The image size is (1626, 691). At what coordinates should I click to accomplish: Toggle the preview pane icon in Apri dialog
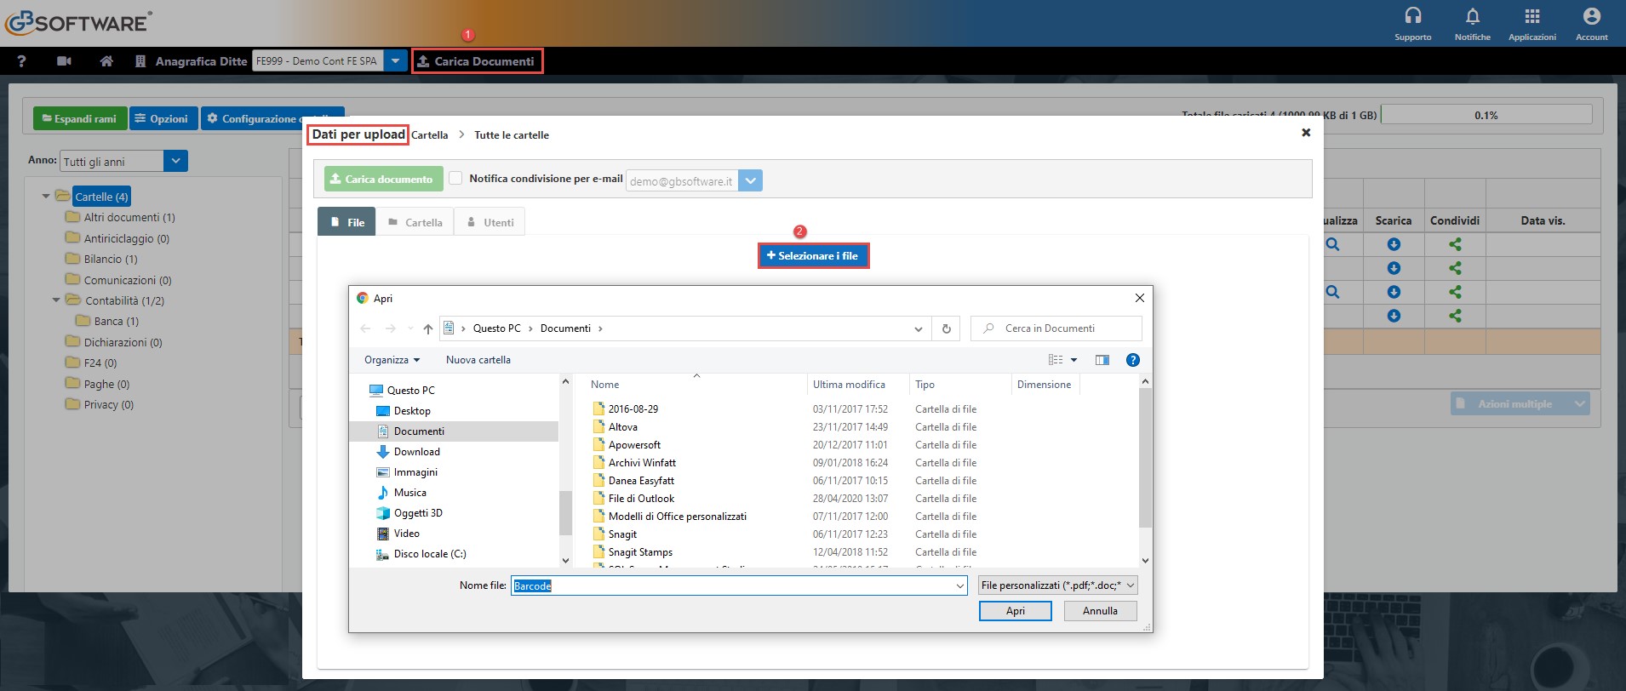point(1102,360)
